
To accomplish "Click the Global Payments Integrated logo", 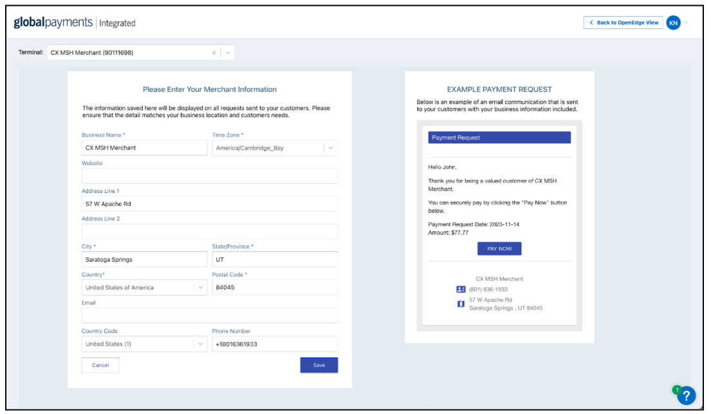I will 75,23.
